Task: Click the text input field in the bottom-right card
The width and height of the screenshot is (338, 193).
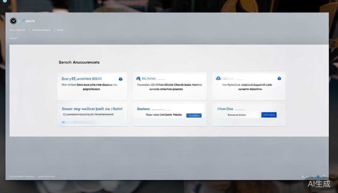Action: 237,115
